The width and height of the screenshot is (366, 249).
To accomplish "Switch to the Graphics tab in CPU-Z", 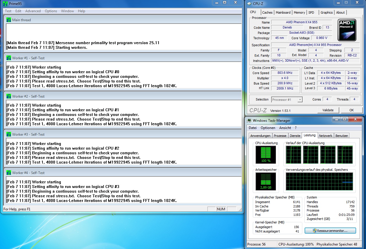I will pos(327,12).
